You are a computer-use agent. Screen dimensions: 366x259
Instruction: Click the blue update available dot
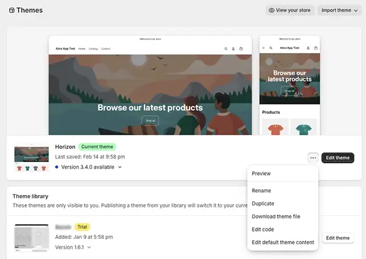(57, 167)
